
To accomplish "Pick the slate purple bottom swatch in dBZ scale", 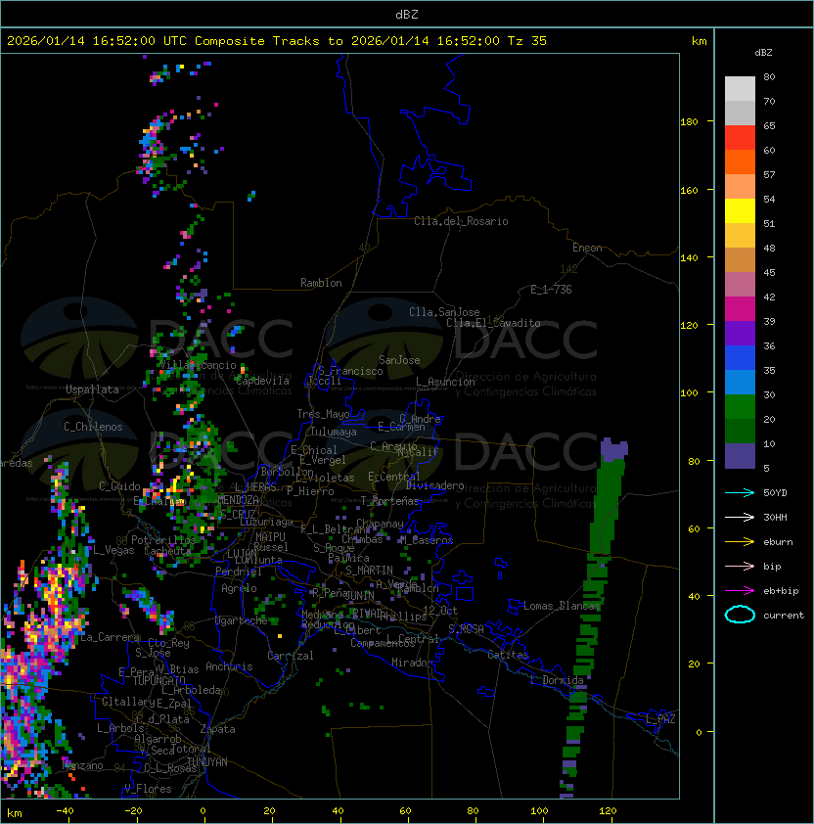I will tap(740, 456).
